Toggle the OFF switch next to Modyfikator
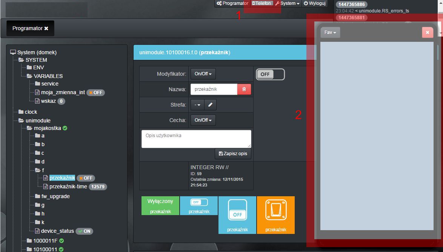This screenshot has height=252, width=443. pos(270,74)
